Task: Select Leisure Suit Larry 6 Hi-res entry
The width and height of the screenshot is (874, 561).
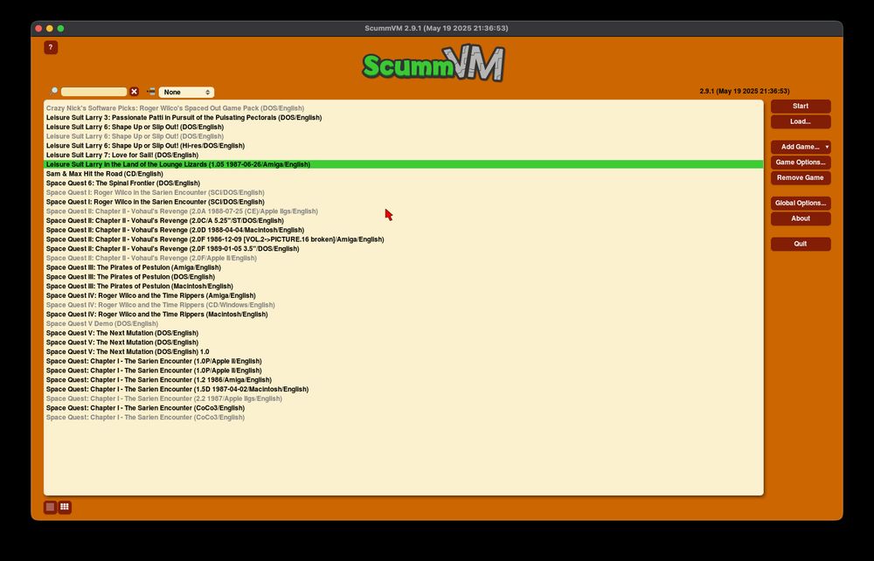Action: tap(404, 145)
